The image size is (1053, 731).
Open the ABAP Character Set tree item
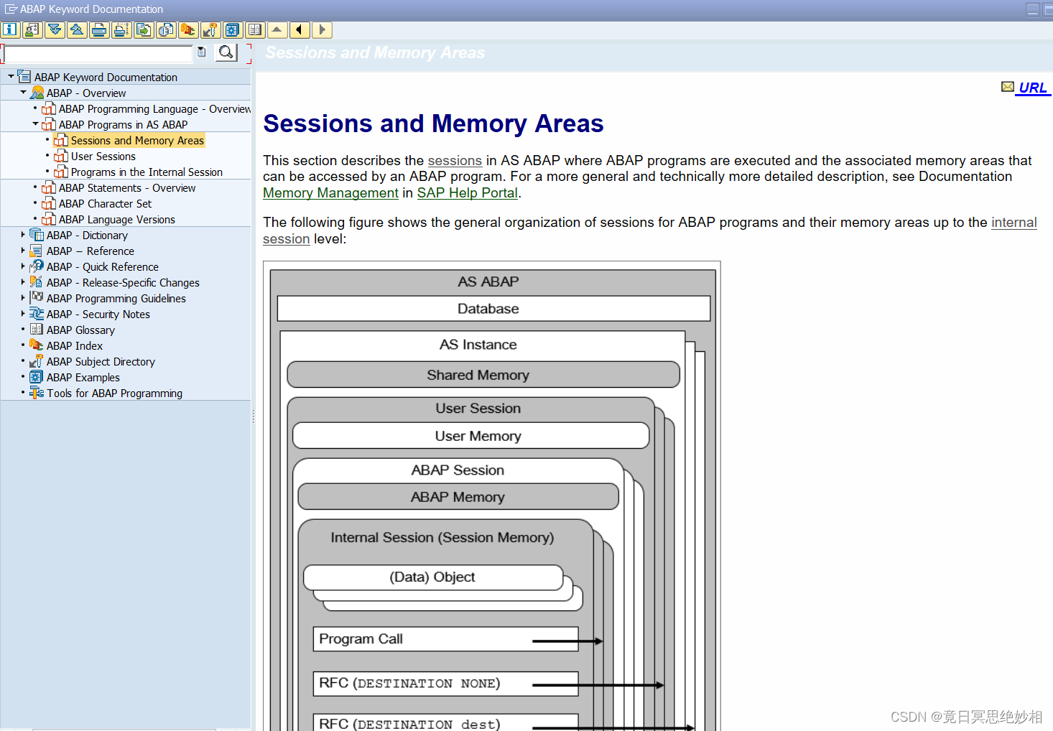105,204
